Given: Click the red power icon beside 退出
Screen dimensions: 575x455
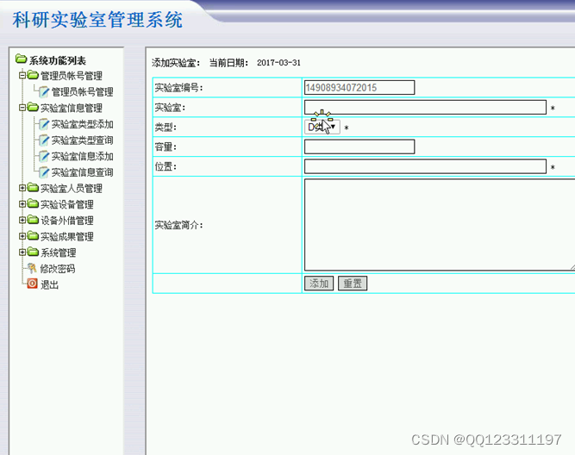Looking at the screenshot, I should [32, 284].
